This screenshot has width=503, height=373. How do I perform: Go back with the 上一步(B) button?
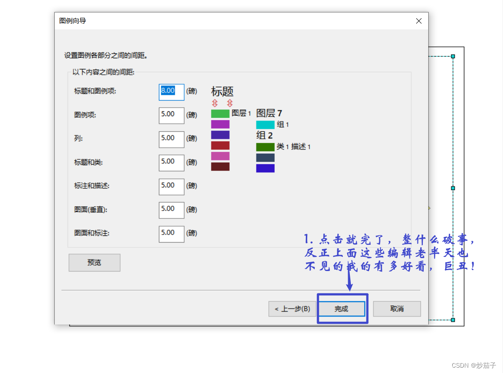pos(292,308)
